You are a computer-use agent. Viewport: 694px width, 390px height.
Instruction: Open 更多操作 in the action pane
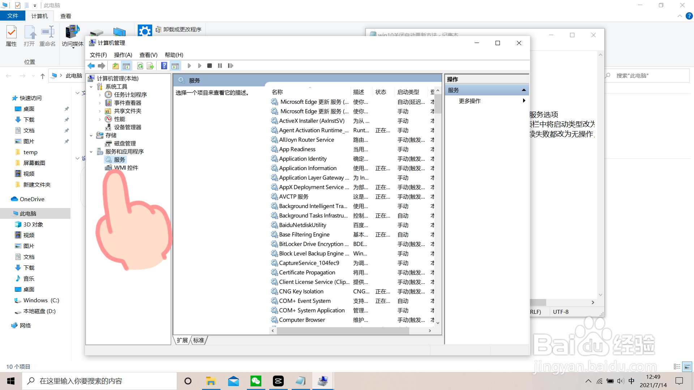(470, 101)
